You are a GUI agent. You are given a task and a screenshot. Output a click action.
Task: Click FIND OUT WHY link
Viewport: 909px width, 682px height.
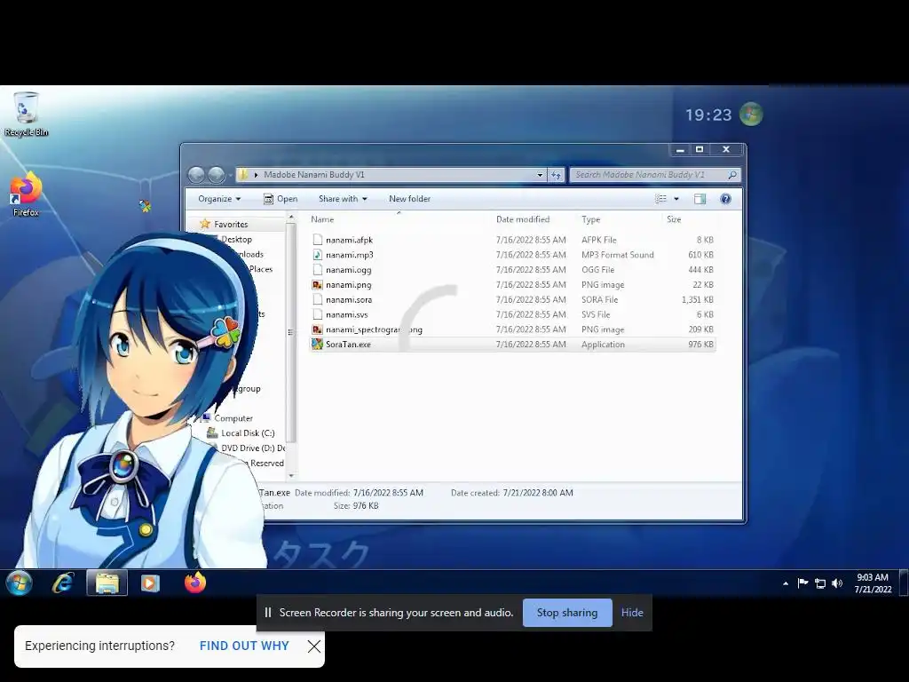pos(244,646)
